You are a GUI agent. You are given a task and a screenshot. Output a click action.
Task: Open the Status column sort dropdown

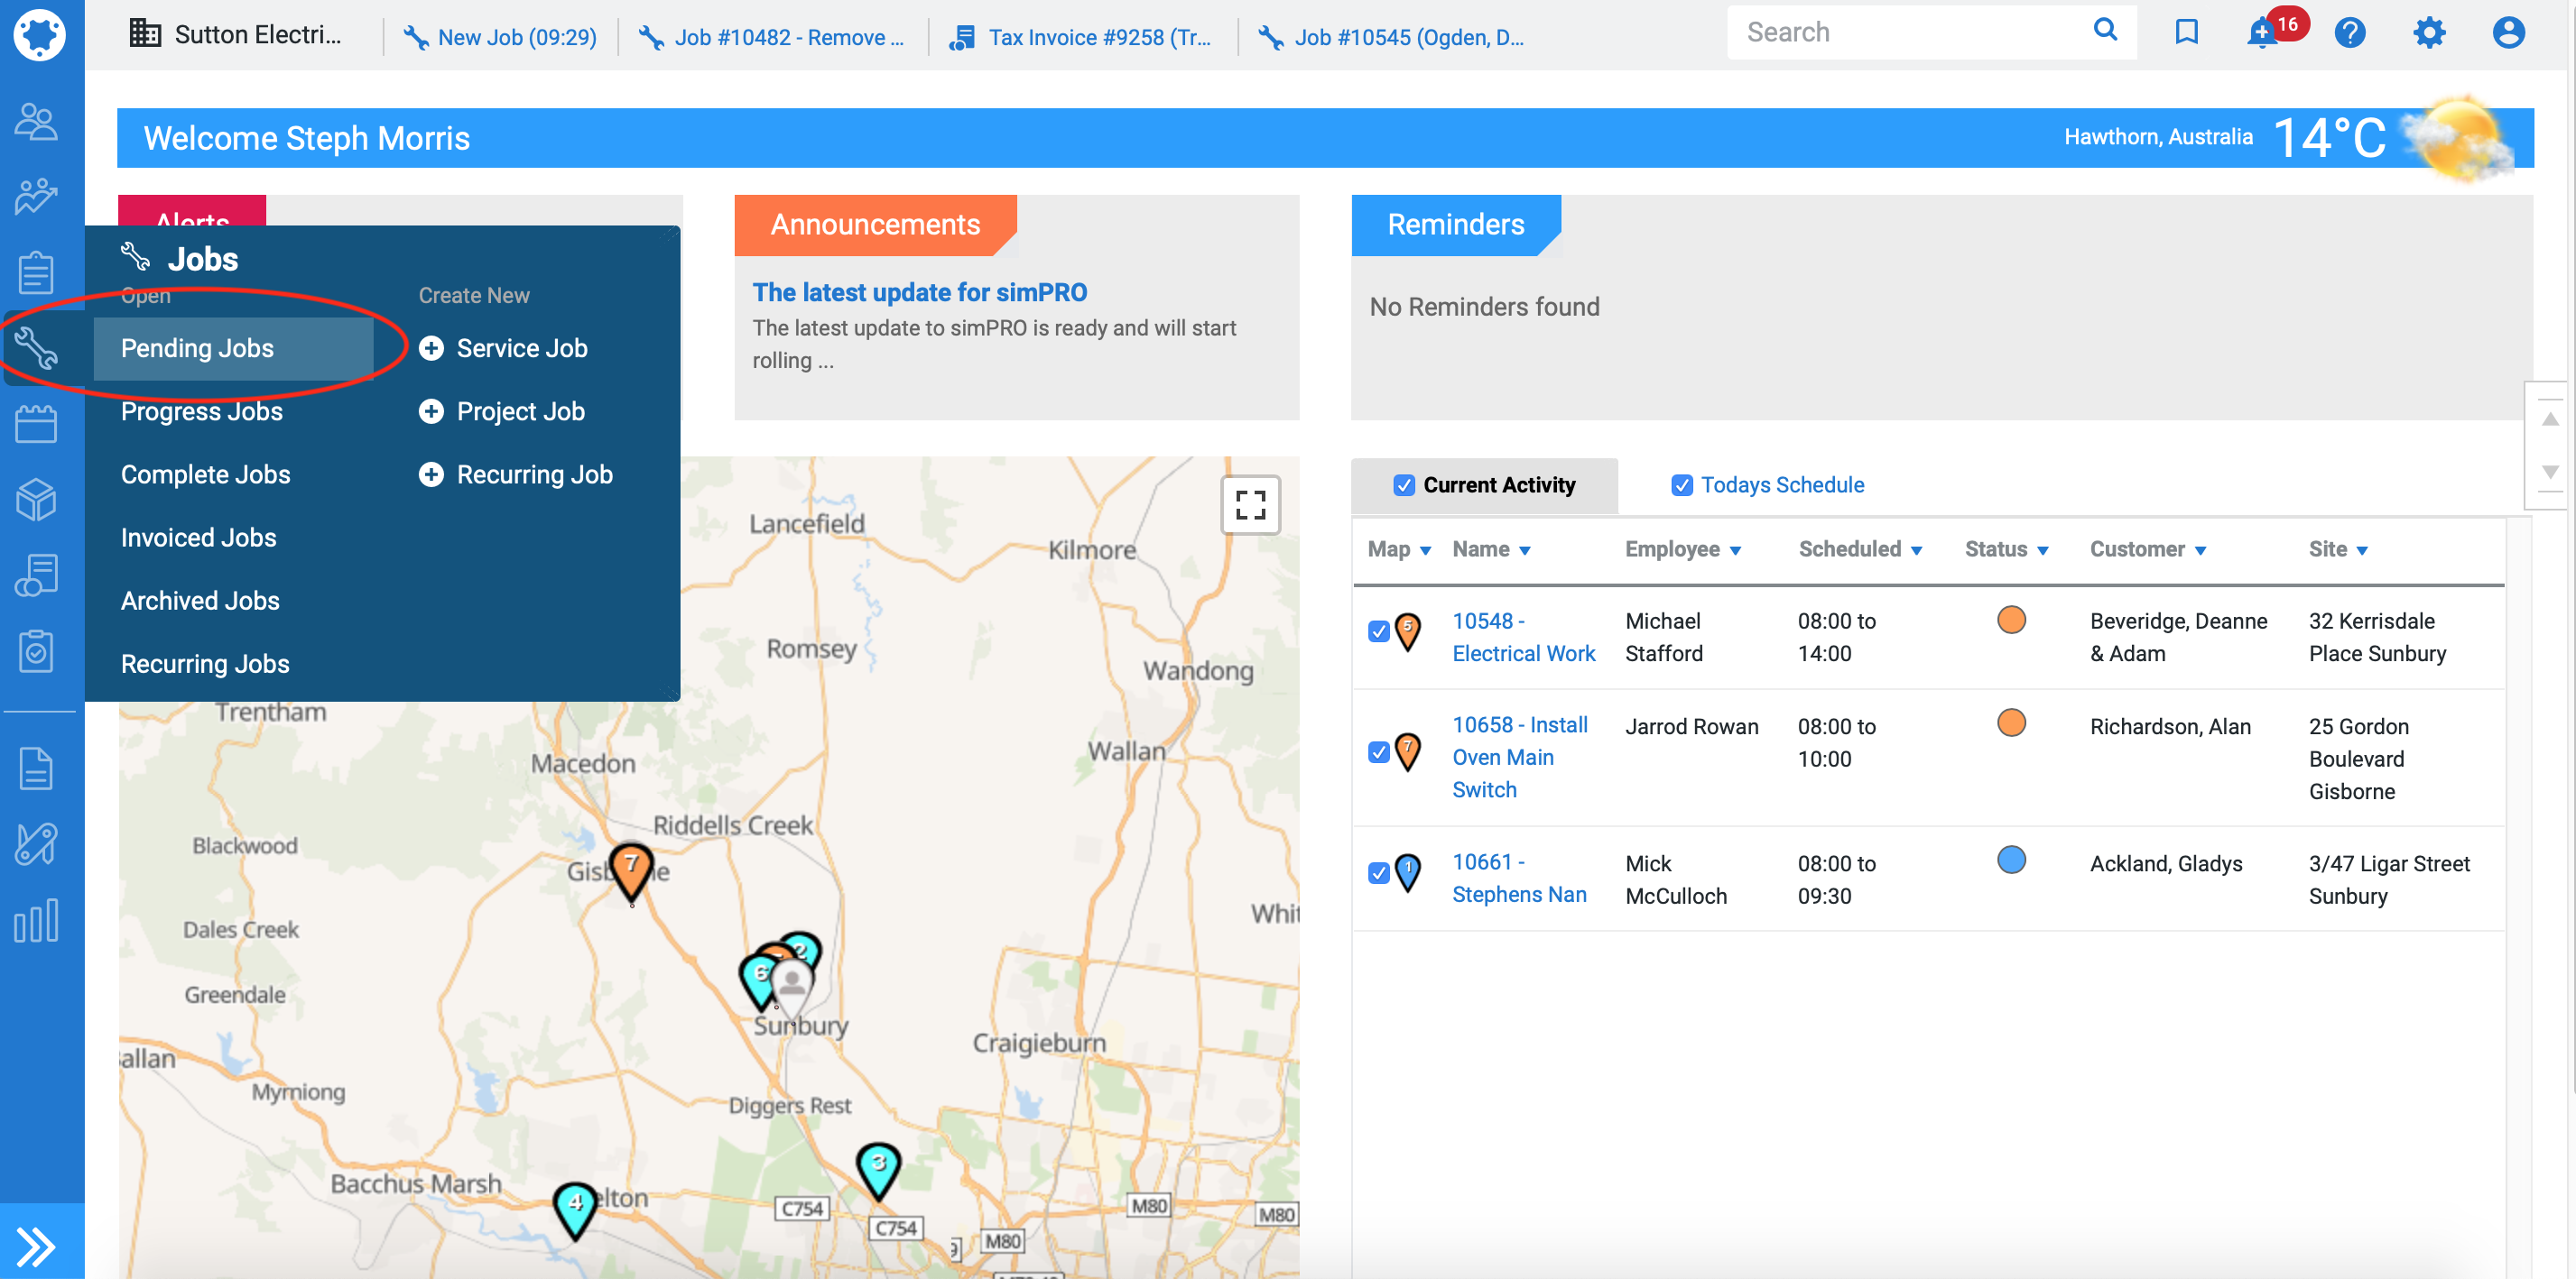coord(2042,550)
